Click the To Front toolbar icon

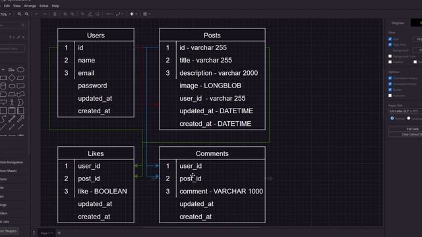65,14
